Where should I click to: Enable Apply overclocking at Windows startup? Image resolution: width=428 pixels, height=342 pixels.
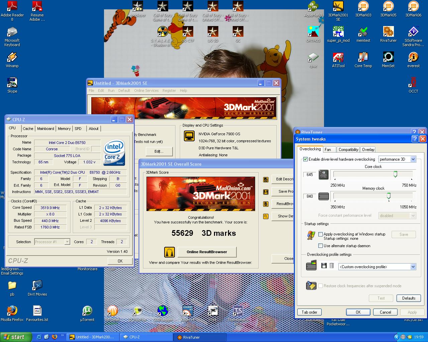pos(321,234)
